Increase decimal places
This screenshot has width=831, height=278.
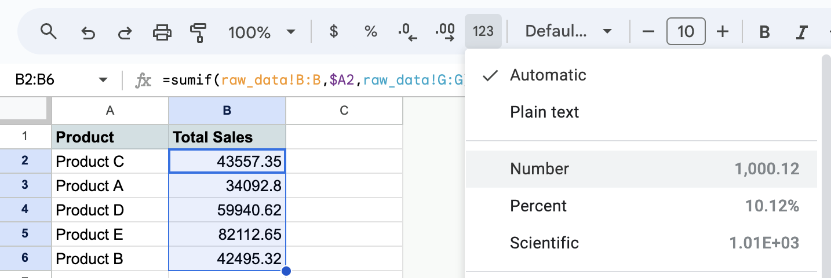445,32
